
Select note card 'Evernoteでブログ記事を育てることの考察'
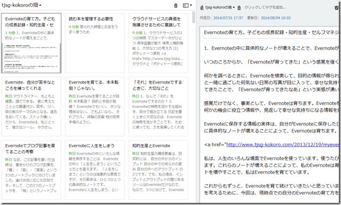click(31, 170)
